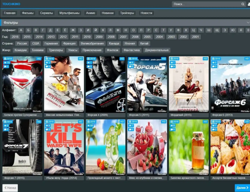Select the Фэнтези genre
250x192 pixels.
click(113, 50)
